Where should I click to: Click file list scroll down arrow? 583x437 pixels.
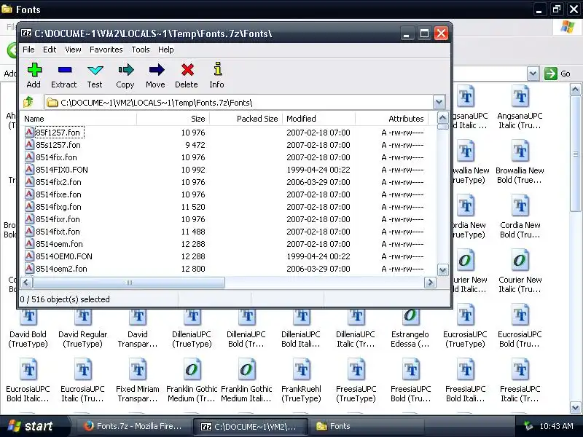click(442, 269)
